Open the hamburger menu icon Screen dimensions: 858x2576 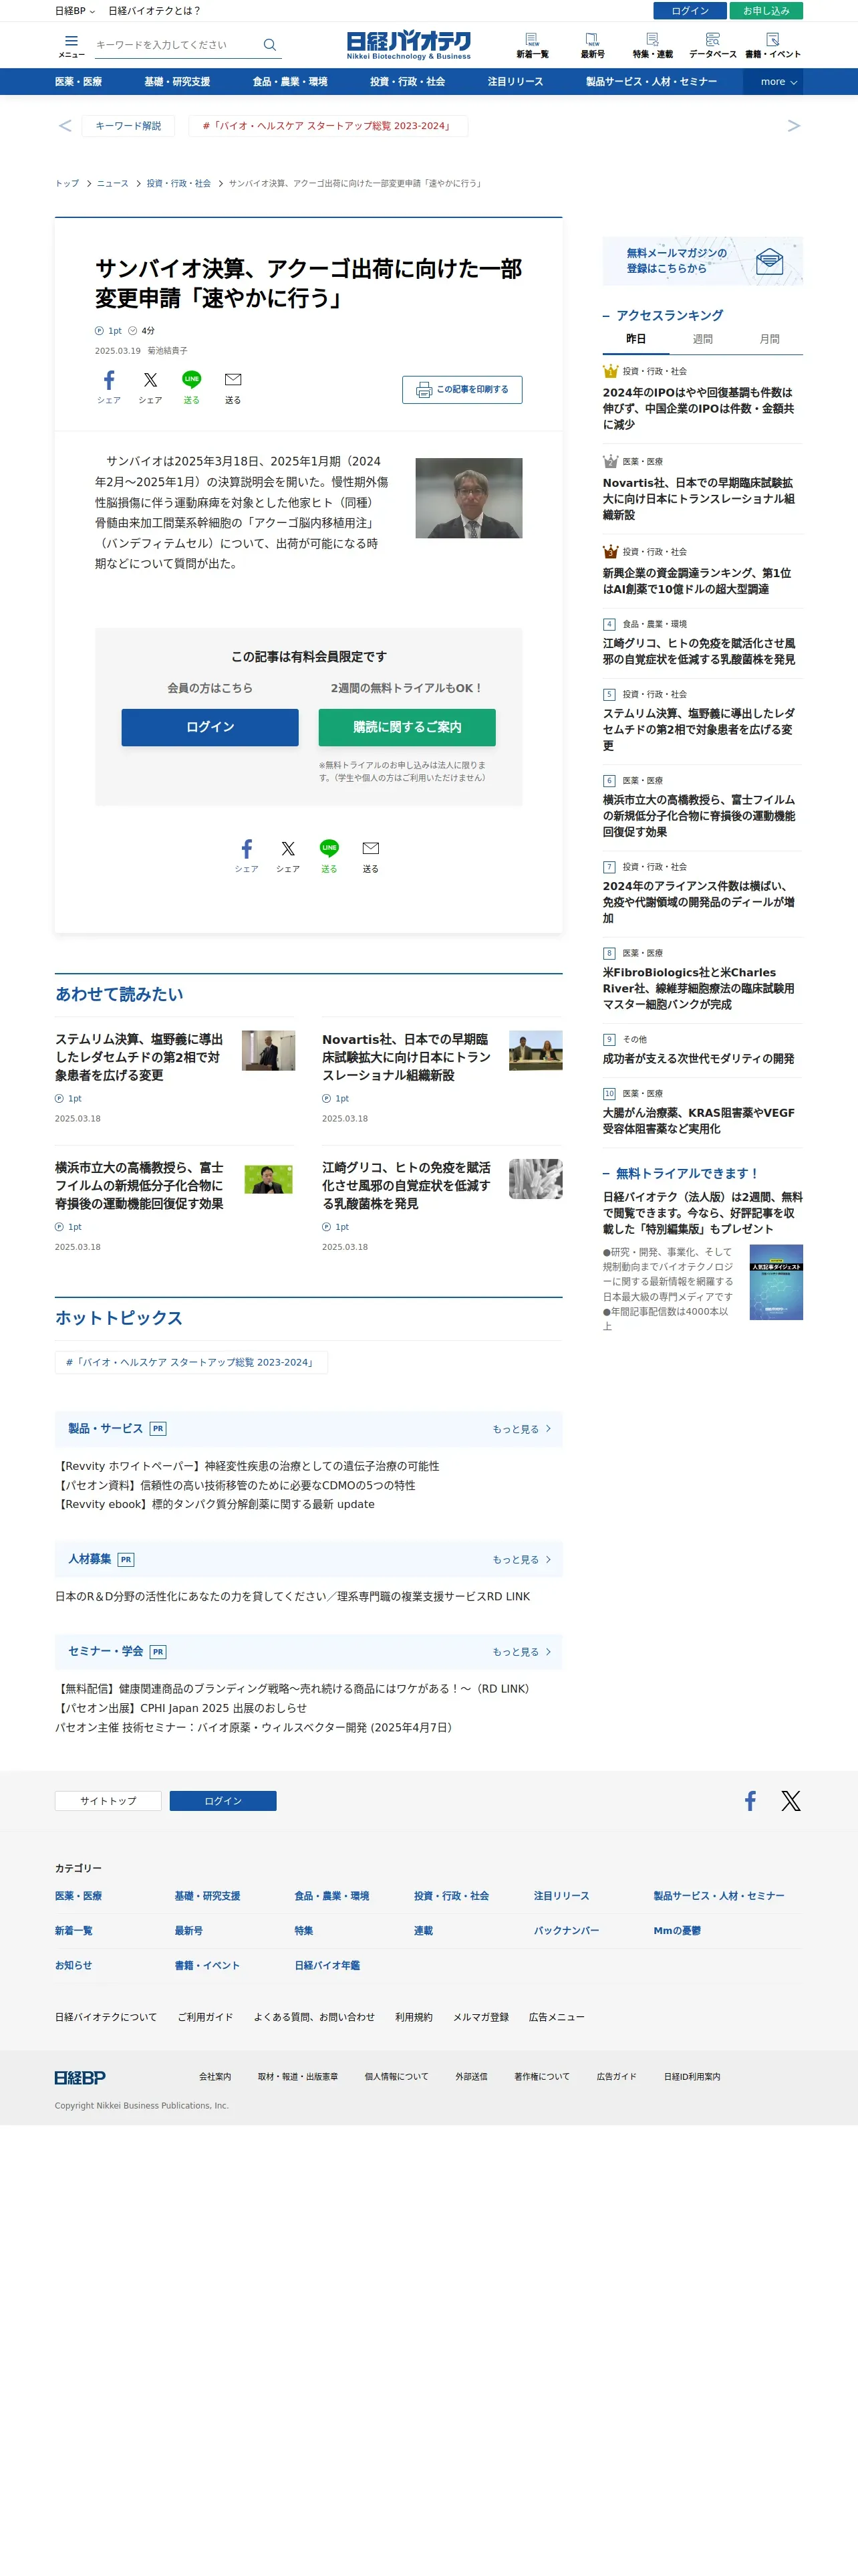71,46
